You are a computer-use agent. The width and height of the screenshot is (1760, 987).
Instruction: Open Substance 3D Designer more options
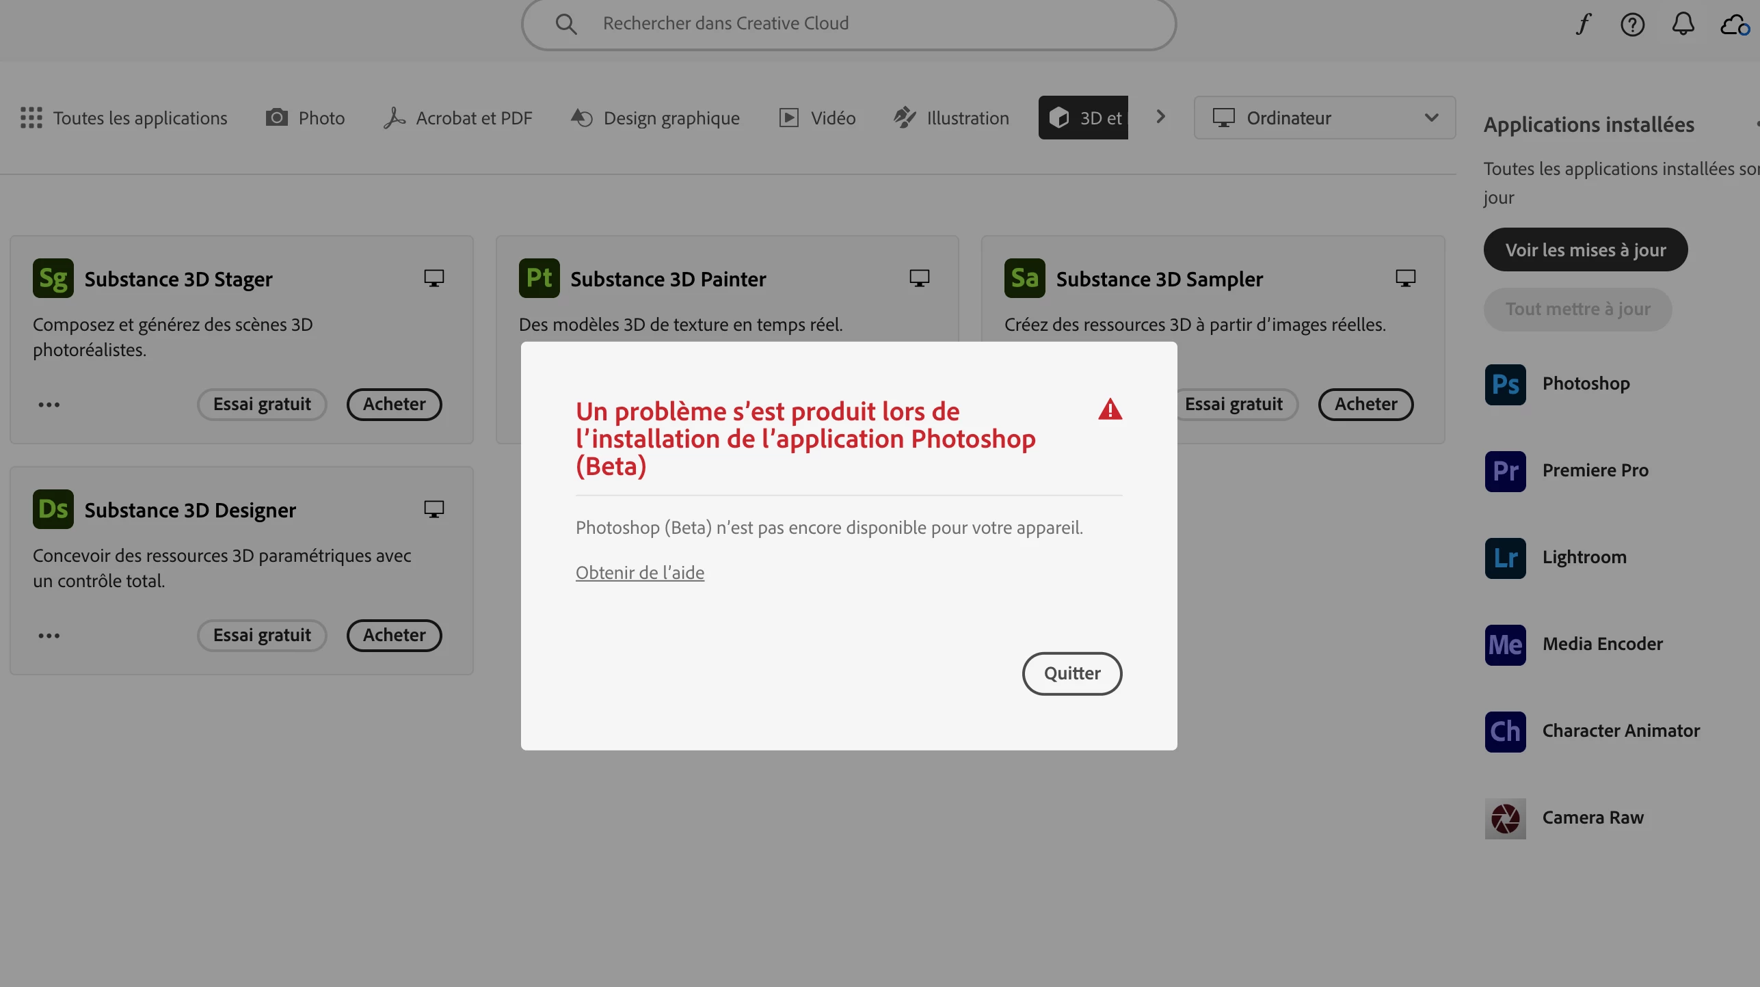coord(49,636)
